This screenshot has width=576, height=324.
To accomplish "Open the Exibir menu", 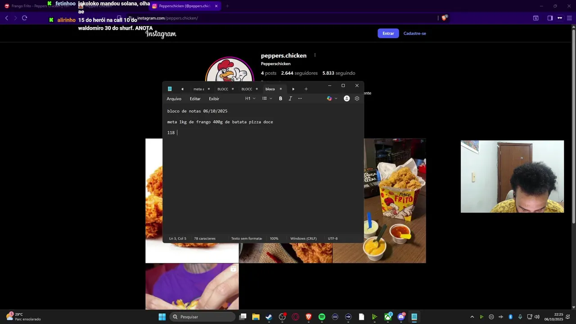I will [x=214, y=99].
